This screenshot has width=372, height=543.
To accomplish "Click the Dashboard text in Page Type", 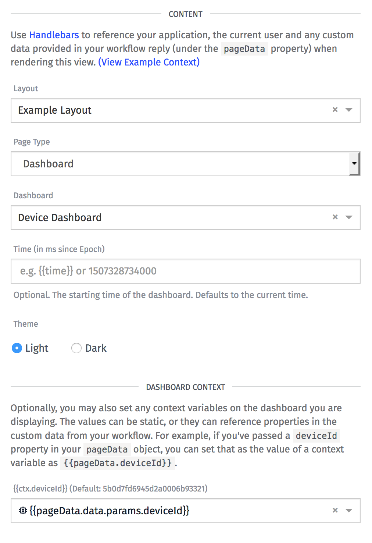I will [49, 164].
